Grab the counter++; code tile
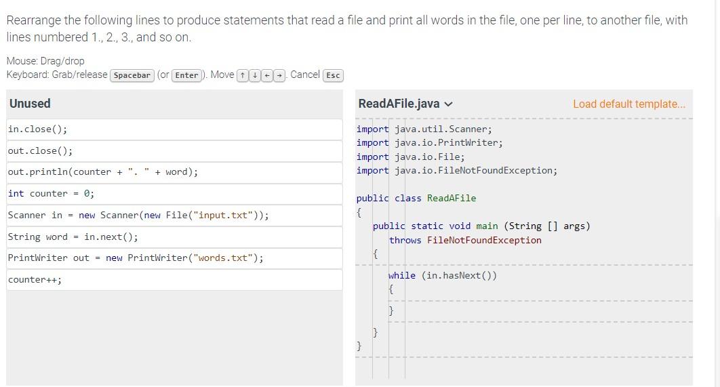720x387 pixels. pyautogui.click(x=174, y=280)
